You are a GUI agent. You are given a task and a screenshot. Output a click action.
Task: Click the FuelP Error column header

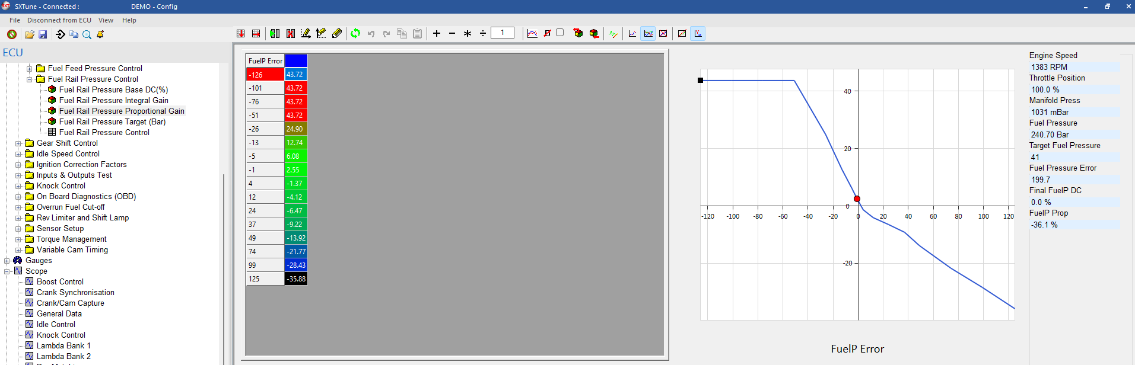[265, 60]
